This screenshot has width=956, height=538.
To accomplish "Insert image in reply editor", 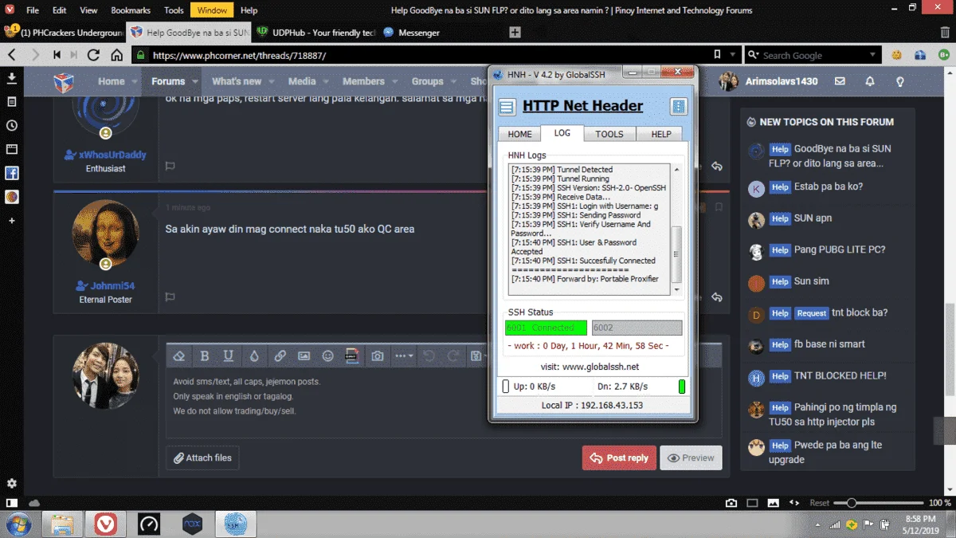I will (304, 355).
